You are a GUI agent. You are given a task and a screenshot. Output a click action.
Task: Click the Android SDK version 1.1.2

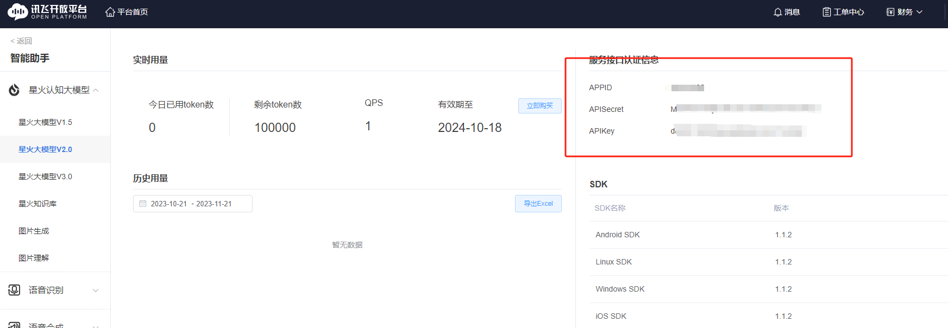pos(783,235)
